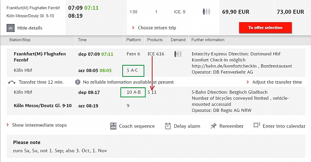Click the Enter into calendar grid icon
Viewport: 311px width, 162px height.
(257, 125)
